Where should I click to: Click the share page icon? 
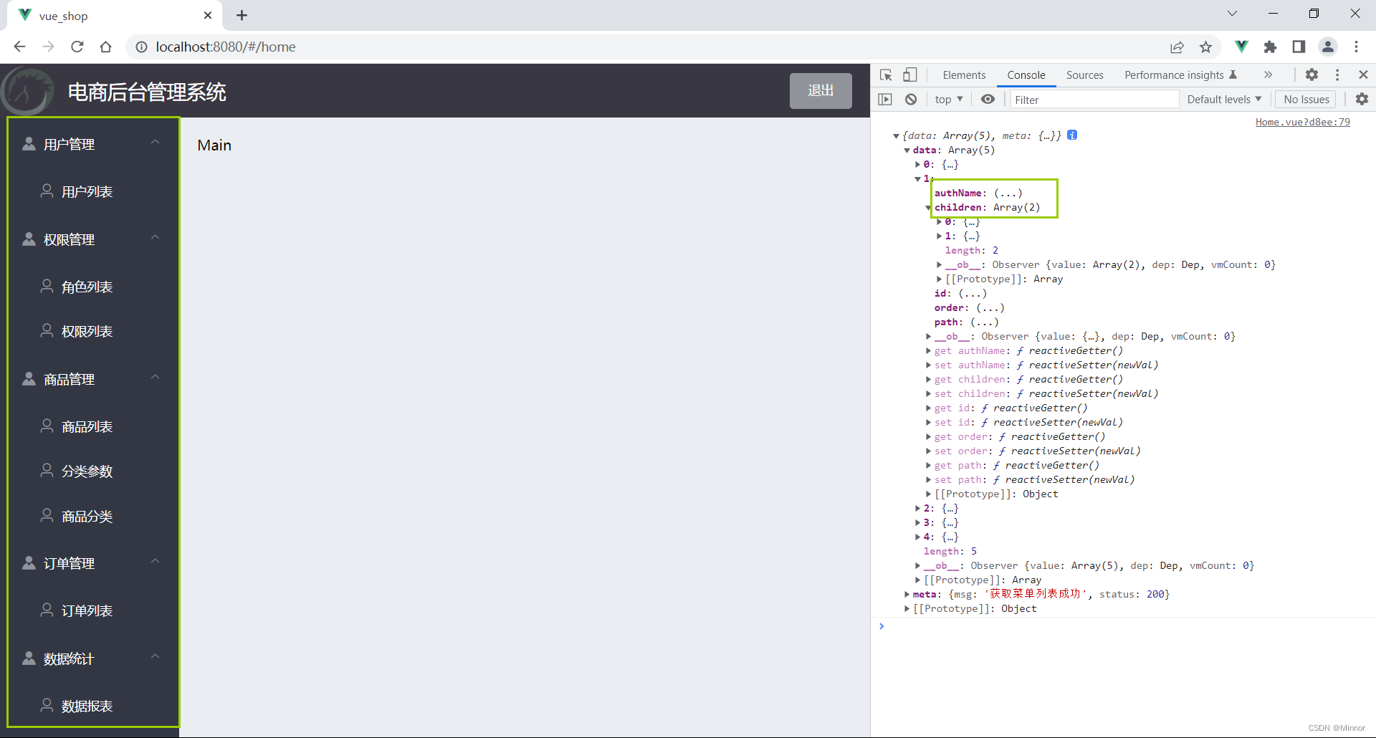[x=1177, y=47]
